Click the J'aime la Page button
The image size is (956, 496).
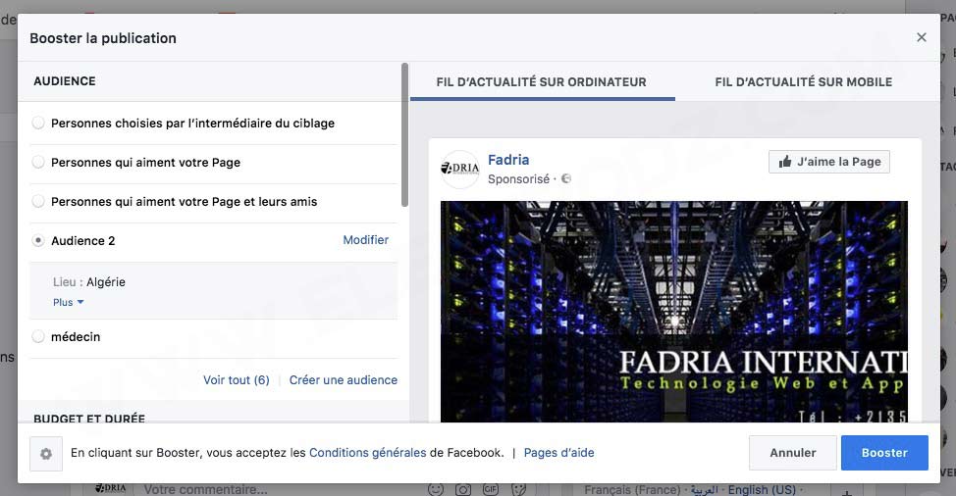[x=829, y=162]
